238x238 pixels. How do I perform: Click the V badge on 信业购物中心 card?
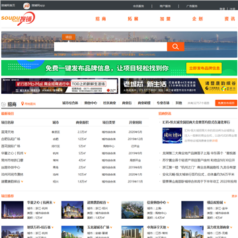(168, 202)
